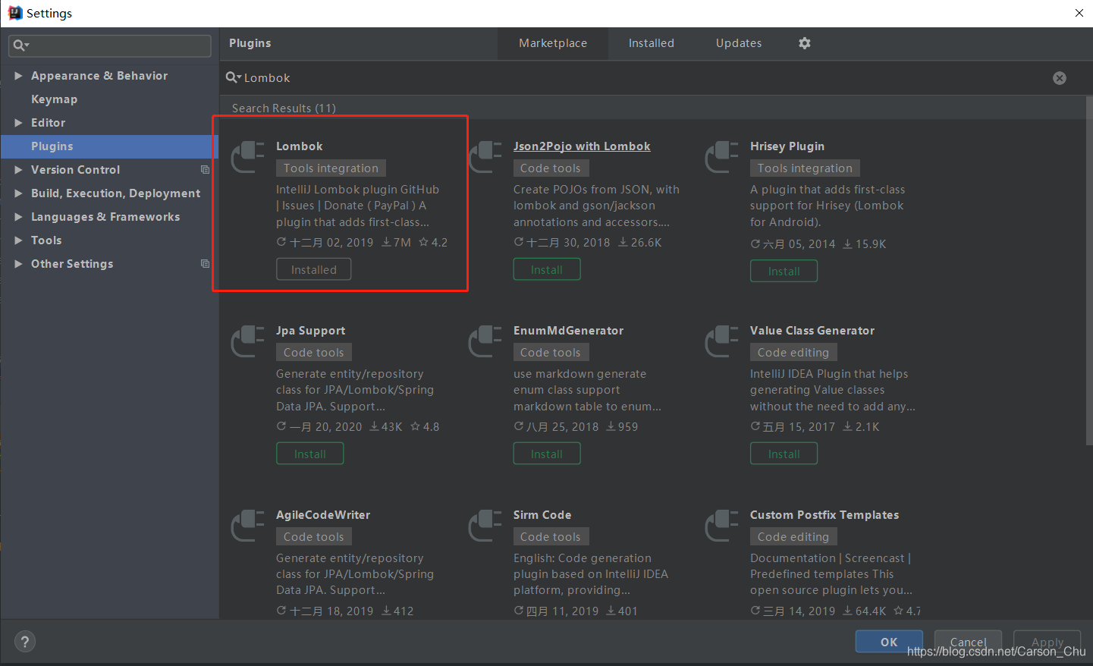Open the Lombok plugin title
The height and width of the screenshot is (666, 1093).
pos(300,146)
